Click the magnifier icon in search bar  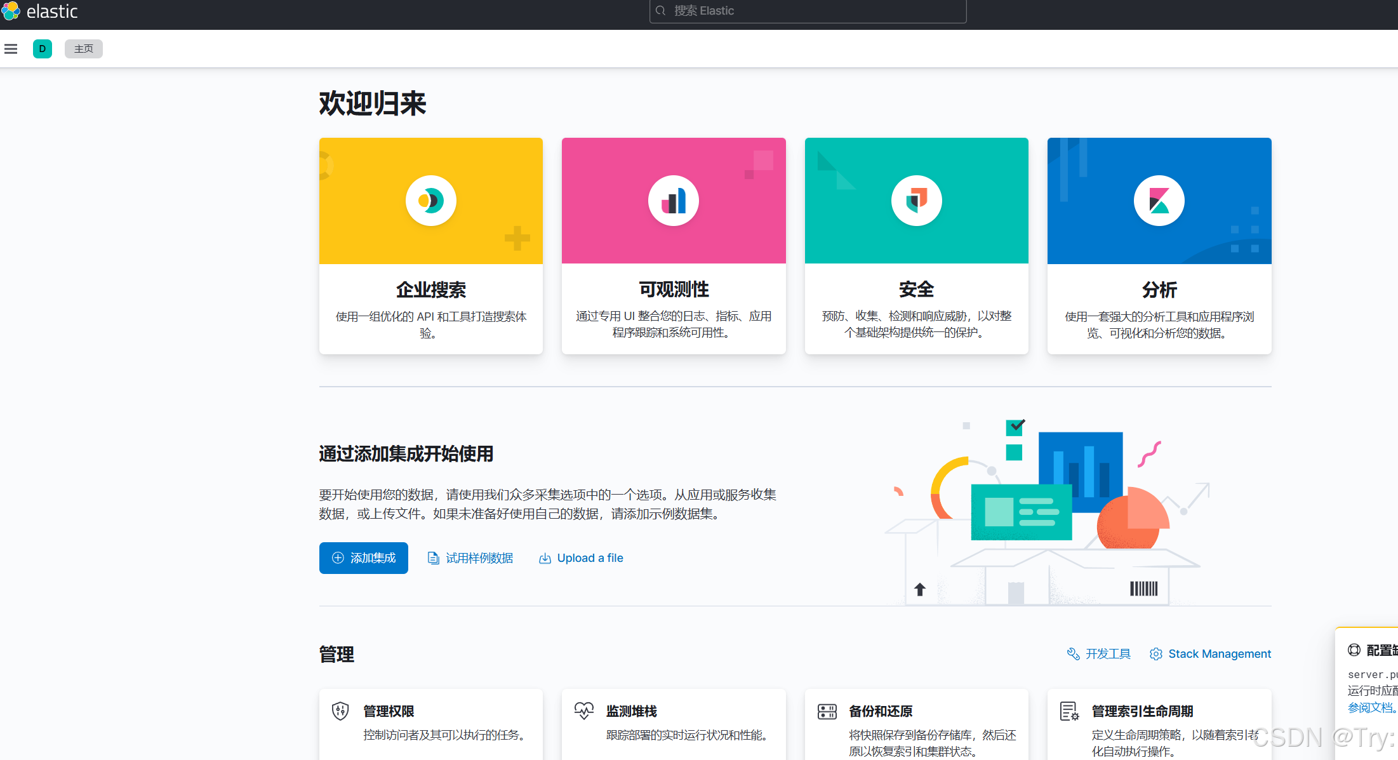click(x=661, y=11)
